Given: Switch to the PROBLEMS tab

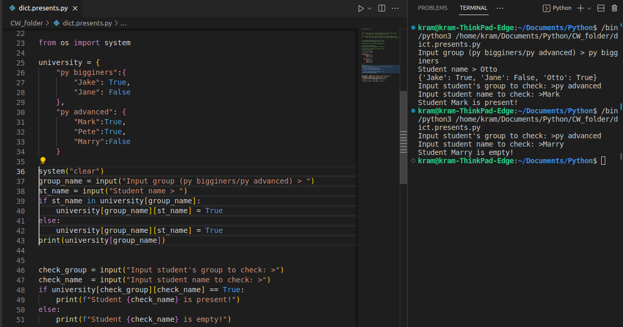Looking at the screenshot, I should [x=433, y=8].
